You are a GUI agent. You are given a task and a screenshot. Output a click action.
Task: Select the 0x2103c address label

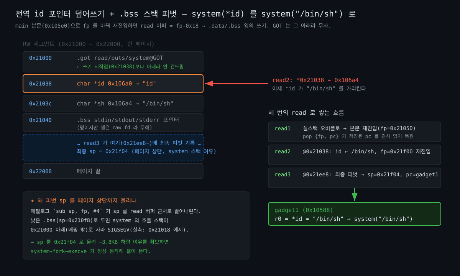pos(40,103)
